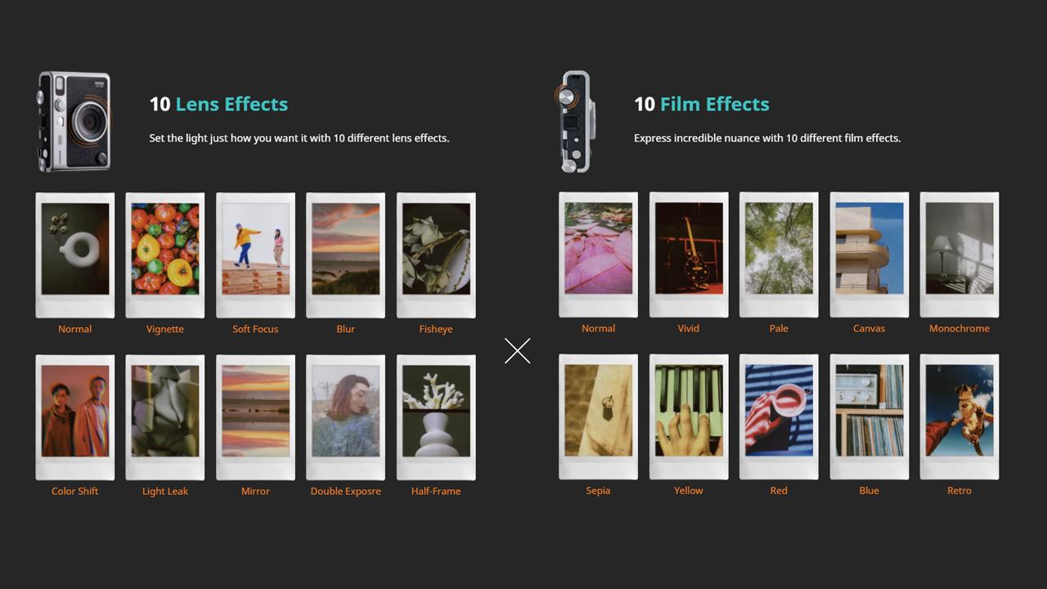
Task: Select the Sepia film effect photo
Action: [x=598, y=416]
